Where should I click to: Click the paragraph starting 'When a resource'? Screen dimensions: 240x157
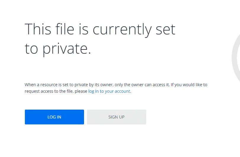pos(116,88)
